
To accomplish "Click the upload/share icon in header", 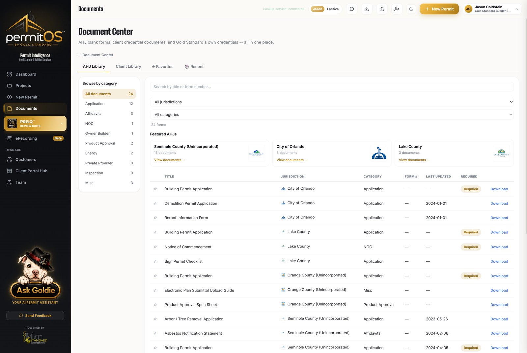I will click(x=382, y=9).
